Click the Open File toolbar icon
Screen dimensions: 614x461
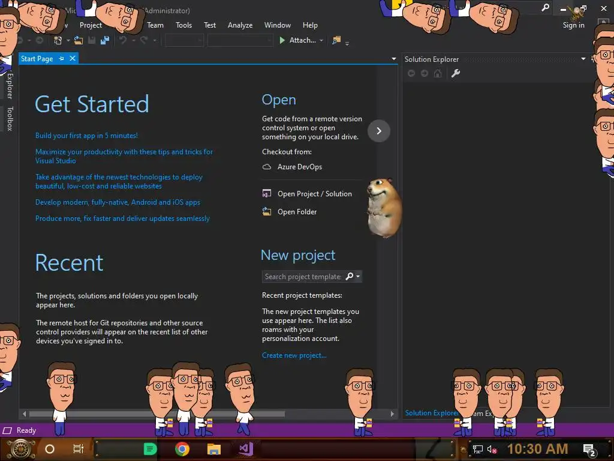click(x=79, y=40)
